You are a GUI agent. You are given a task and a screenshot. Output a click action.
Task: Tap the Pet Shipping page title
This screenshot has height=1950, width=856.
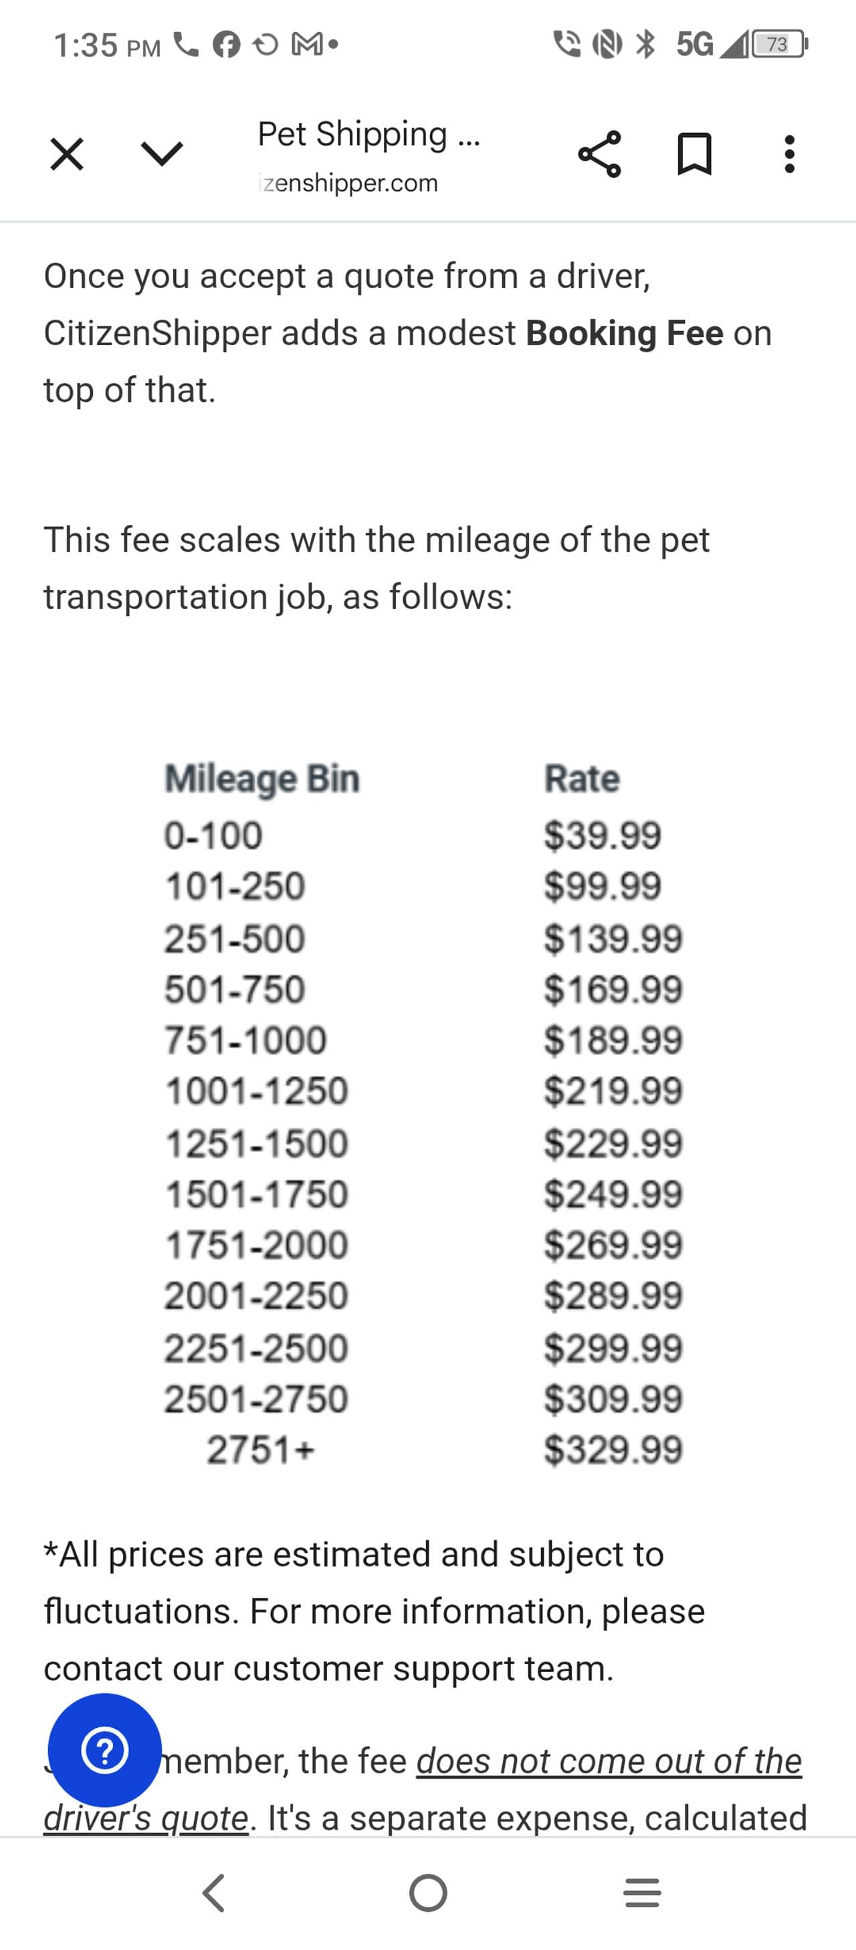(368, 134)
